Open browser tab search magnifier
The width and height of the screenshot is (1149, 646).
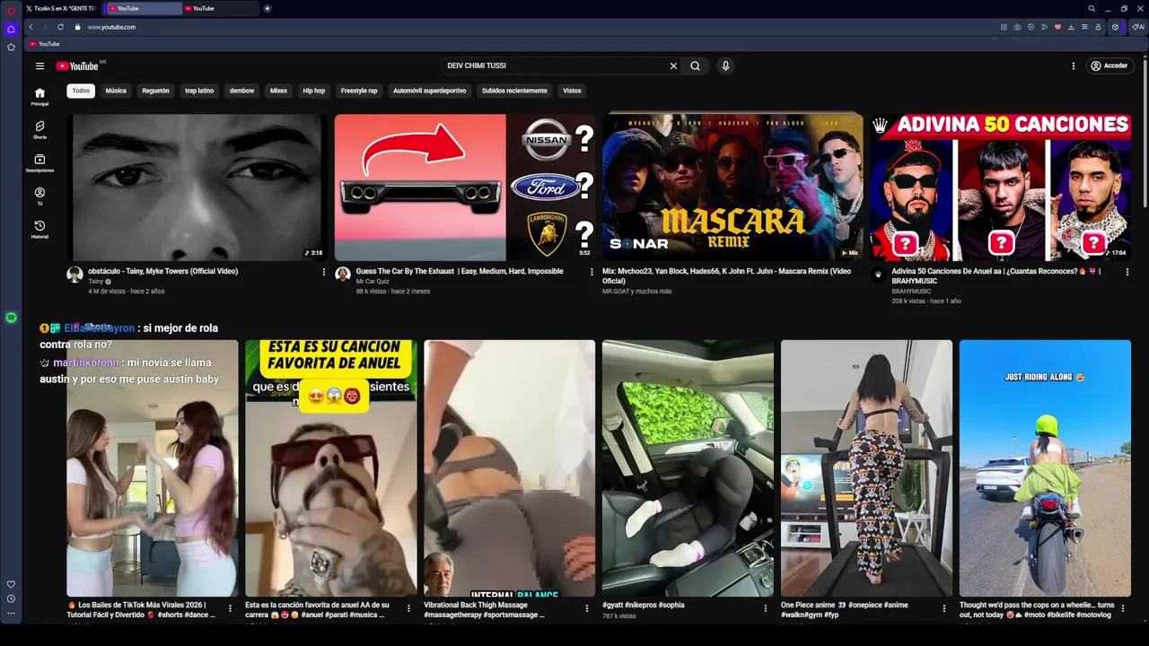coord(1092,8)
